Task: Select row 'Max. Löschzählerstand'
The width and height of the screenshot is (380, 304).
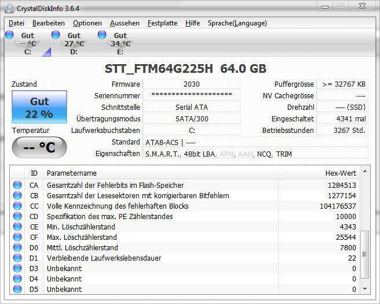Action: coord(185,238)
